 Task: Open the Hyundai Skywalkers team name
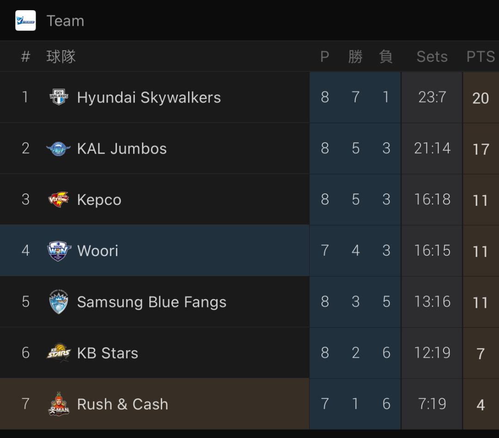[149, 97]
